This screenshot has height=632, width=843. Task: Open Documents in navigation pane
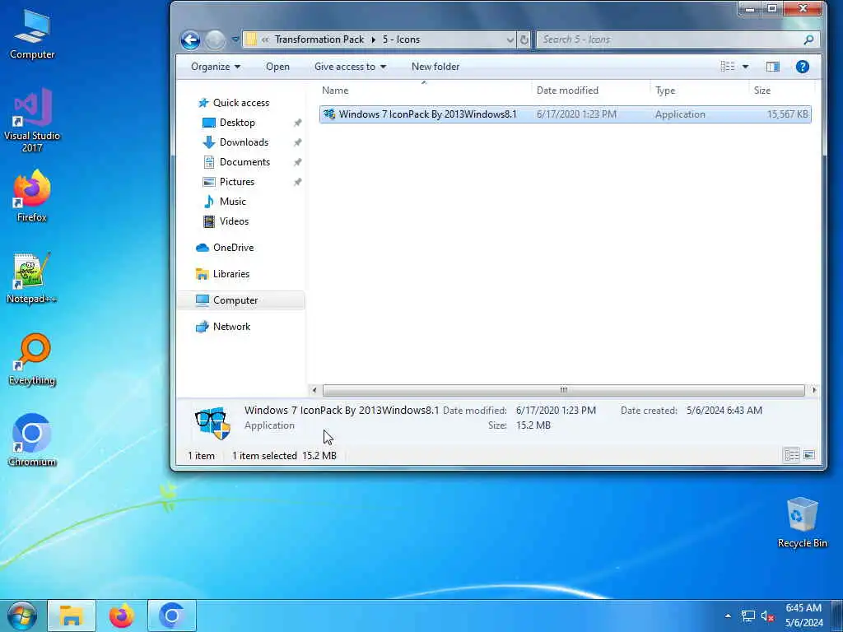[245, 162]
